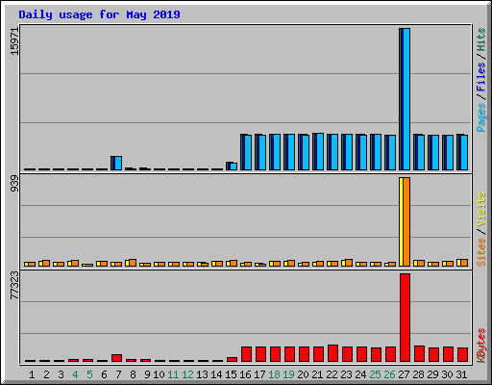Click the day 15 red KBytes bar
This screenshot has height=385, width=492.
click(x=232, y=359)
